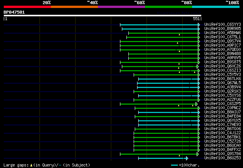Click the UniRef100_A7QEG0 label text

(222, 50)
